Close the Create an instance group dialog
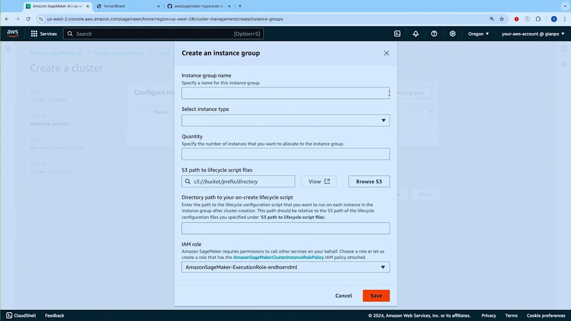571x321 pixels. tap(386, 53)
